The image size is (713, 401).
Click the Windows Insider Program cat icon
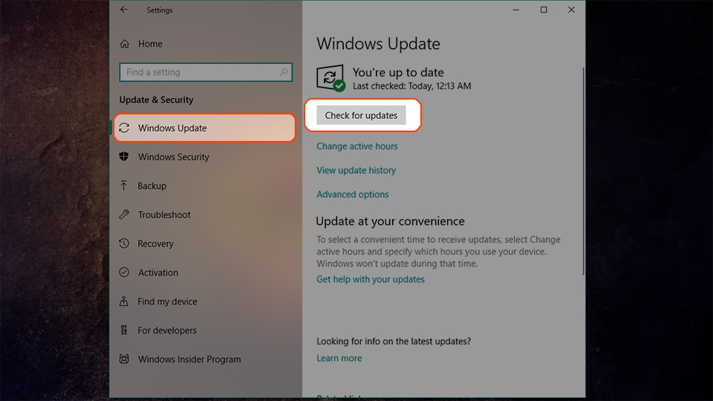click(124, 359)
